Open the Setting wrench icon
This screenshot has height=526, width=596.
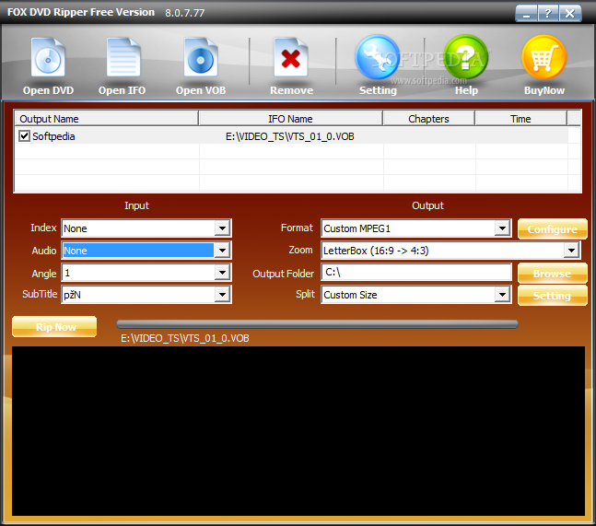(x=378, y=57)
